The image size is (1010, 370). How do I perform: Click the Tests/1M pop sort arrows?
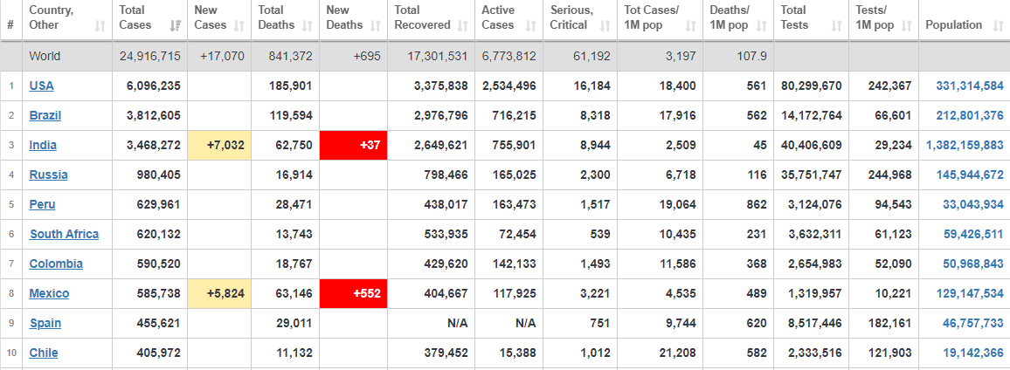(906, 25)
